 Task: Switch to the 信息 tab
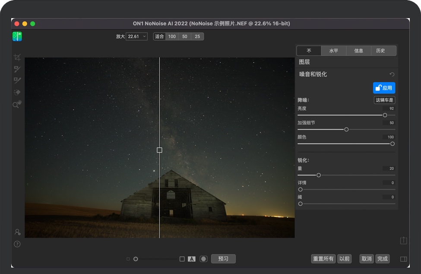point(358,51)
